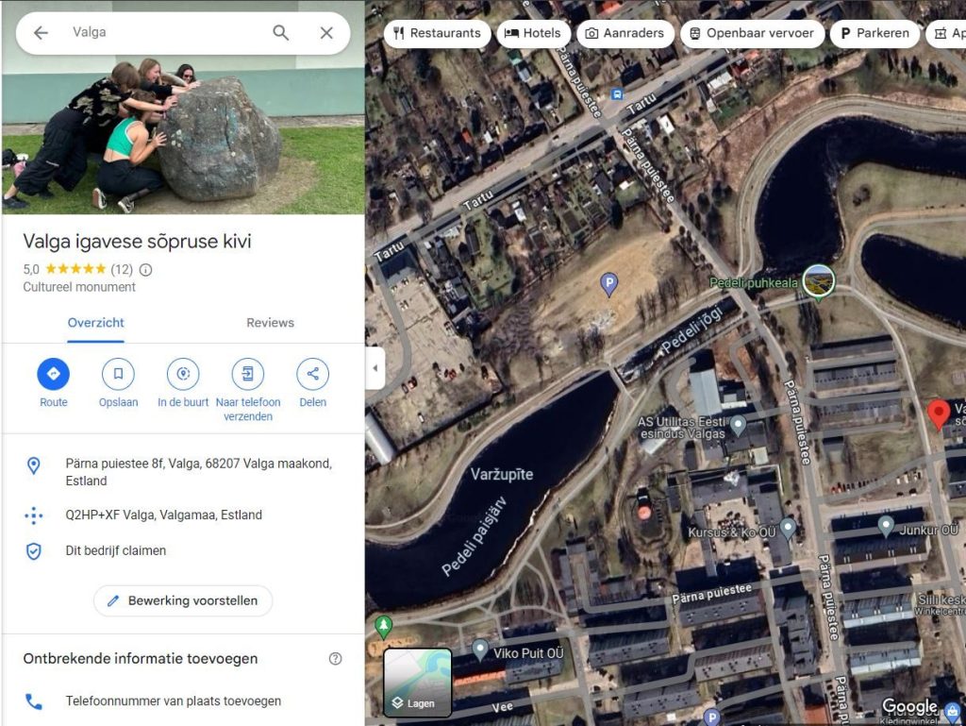966x726 pixels.
Task: Share place via Delen icon
Action: [312, 375]
